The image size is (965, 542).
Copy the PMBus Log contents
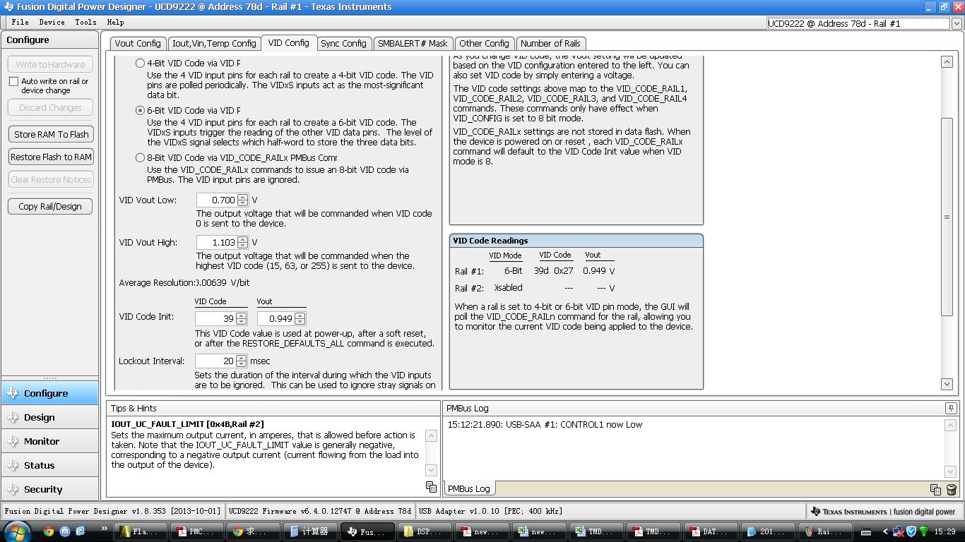click(x=935, y=489)
